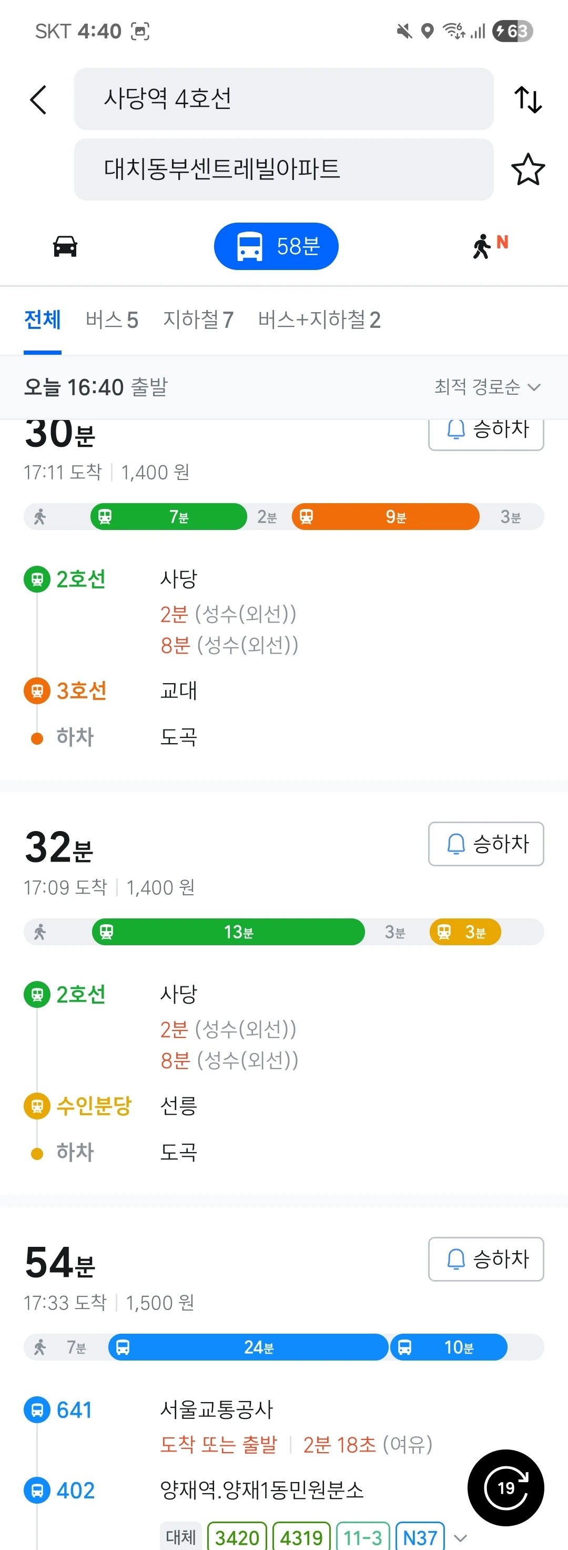Open the 최적 경로순 sort dropdown

click(x=488, y=387)
